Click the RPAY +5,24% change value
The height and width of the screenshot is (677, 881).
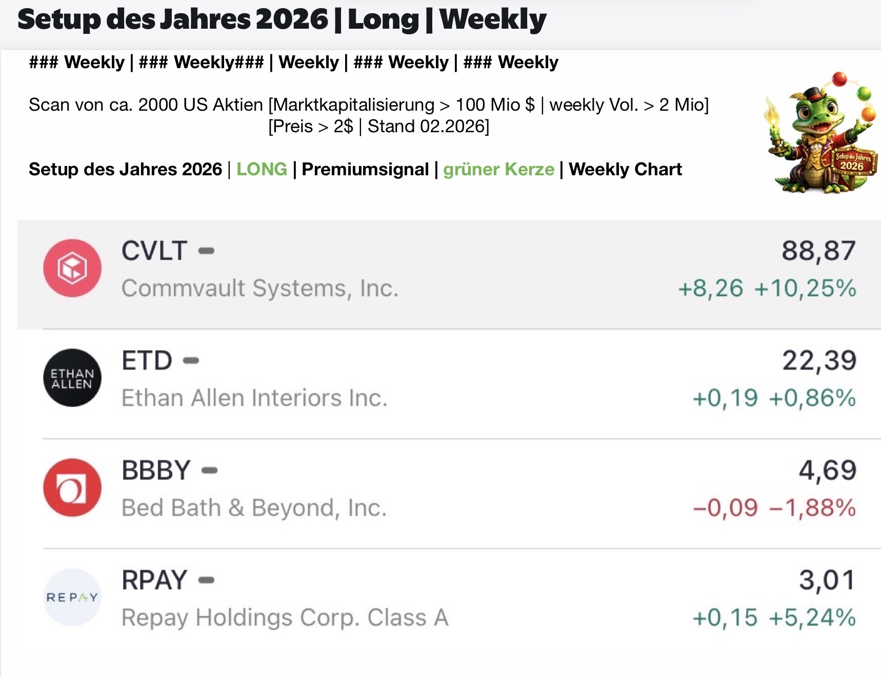812,618
